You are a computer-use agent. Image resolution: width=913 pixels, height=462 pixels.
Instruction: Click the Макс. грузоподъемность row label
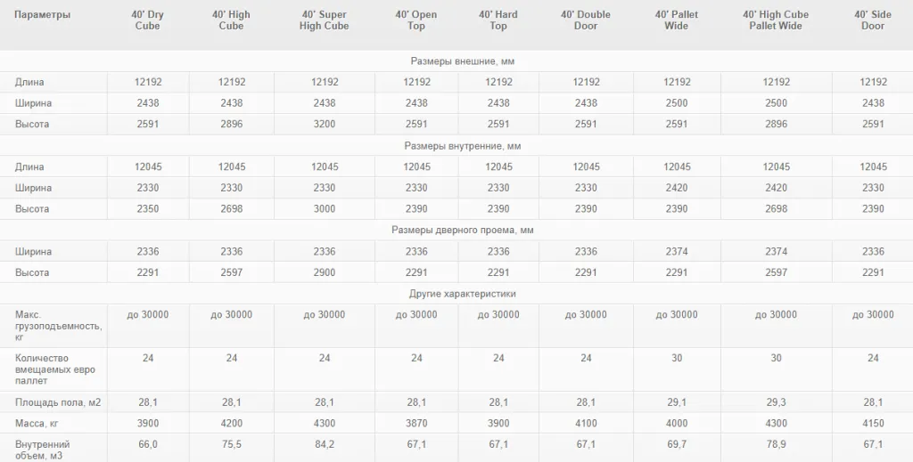(58, 326)
